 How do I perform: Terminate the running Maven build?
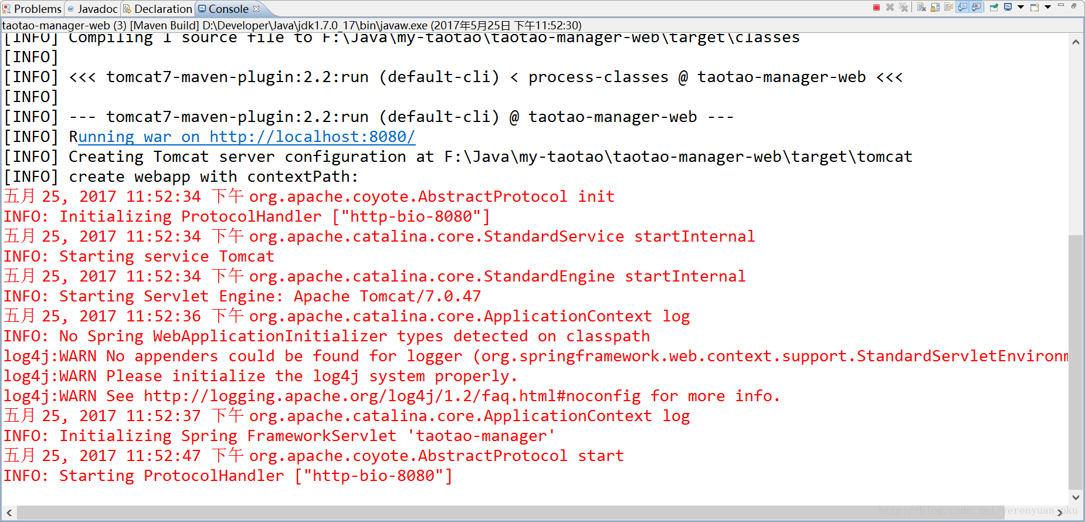(876, 7)
